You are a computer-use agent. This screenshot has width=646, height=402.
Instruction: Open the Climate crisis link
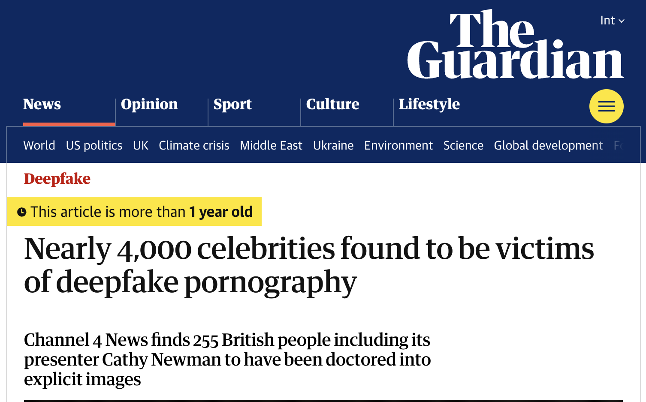194,146
